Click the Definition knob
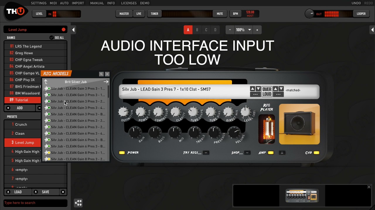This screenshot has height=210, width=375. click(x=123, y=112)
